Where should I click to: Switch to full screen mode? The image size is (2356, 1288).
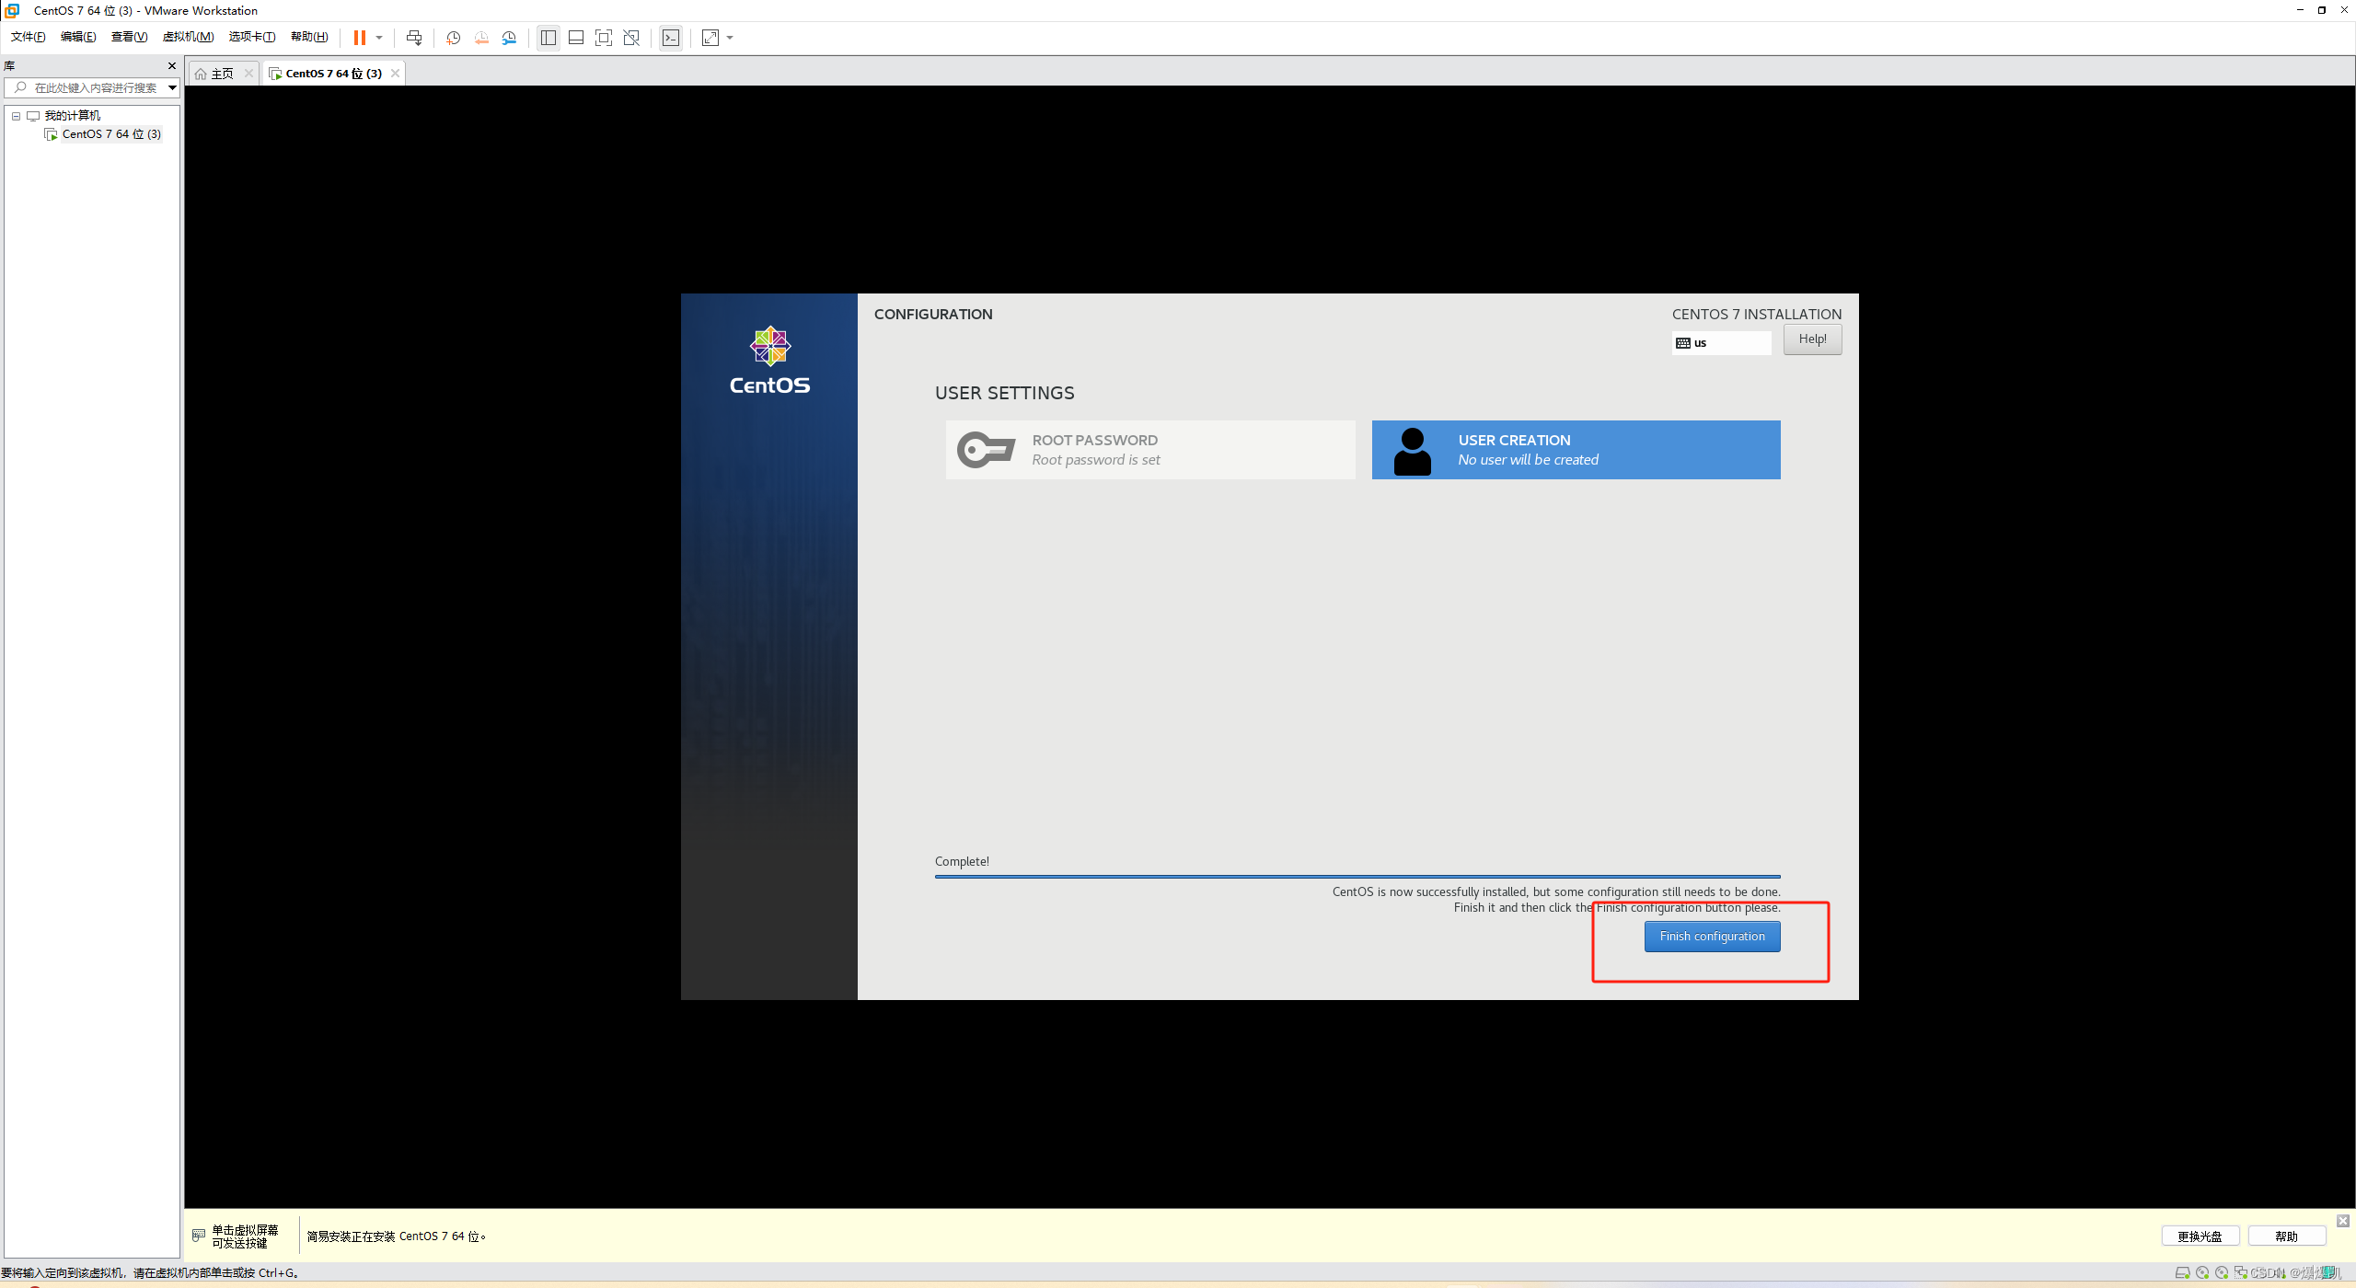click(x=604, y=38)
